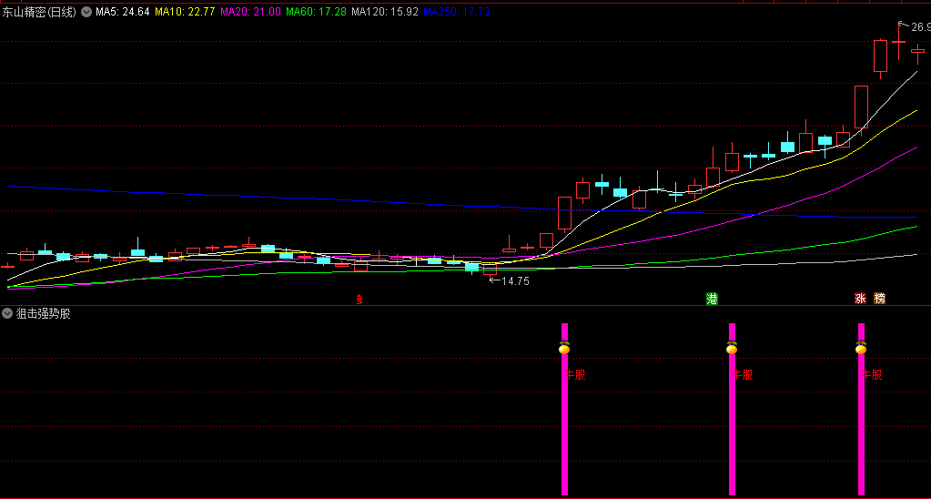The image size is (931, 499).
Task: Click the 牛股 label below the 港 marker
Action: [742, 375]
